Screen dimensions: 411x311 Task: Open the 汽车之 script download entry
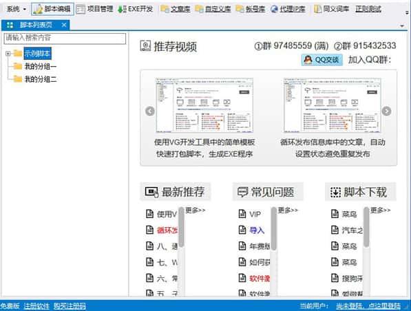pyautogui.click(x=352, y=230)
